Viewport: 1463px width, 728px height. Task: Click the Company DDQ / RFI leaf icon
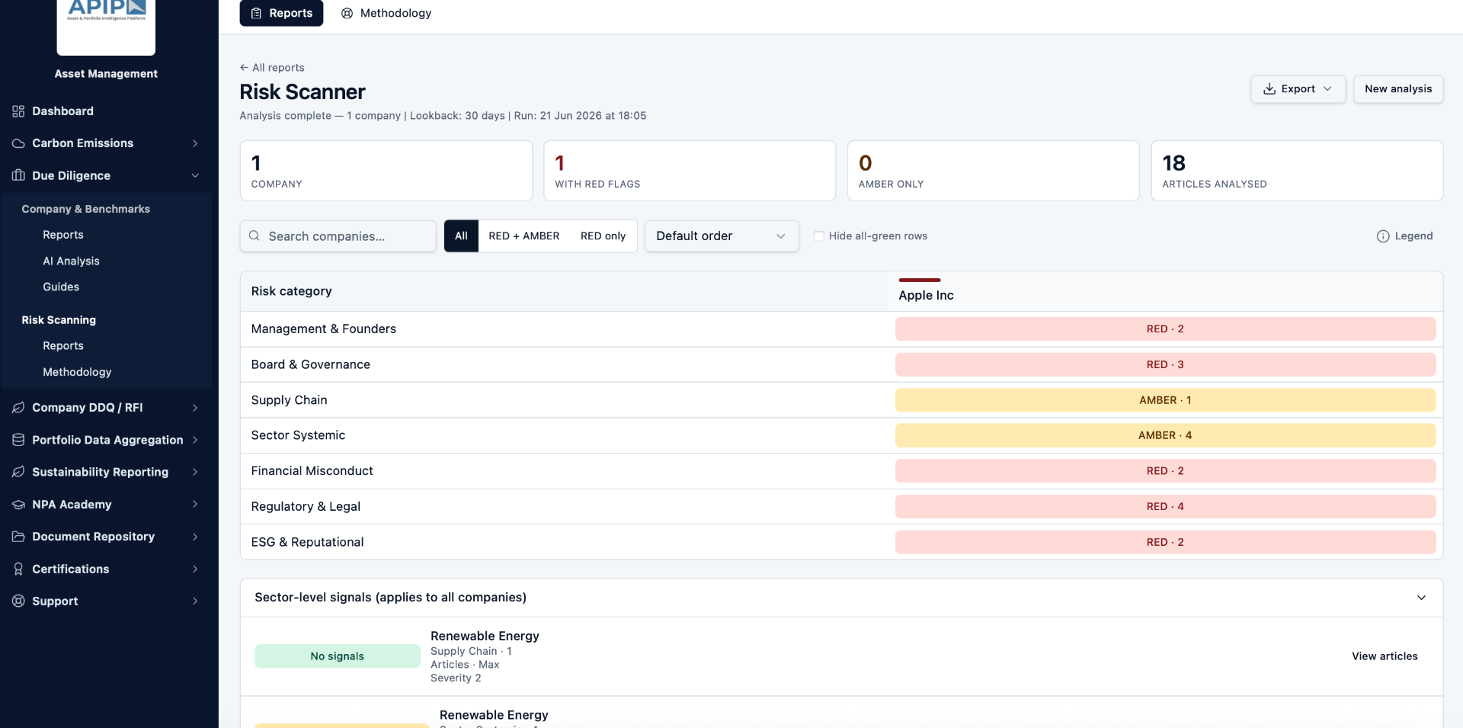(x=18, y=408)
